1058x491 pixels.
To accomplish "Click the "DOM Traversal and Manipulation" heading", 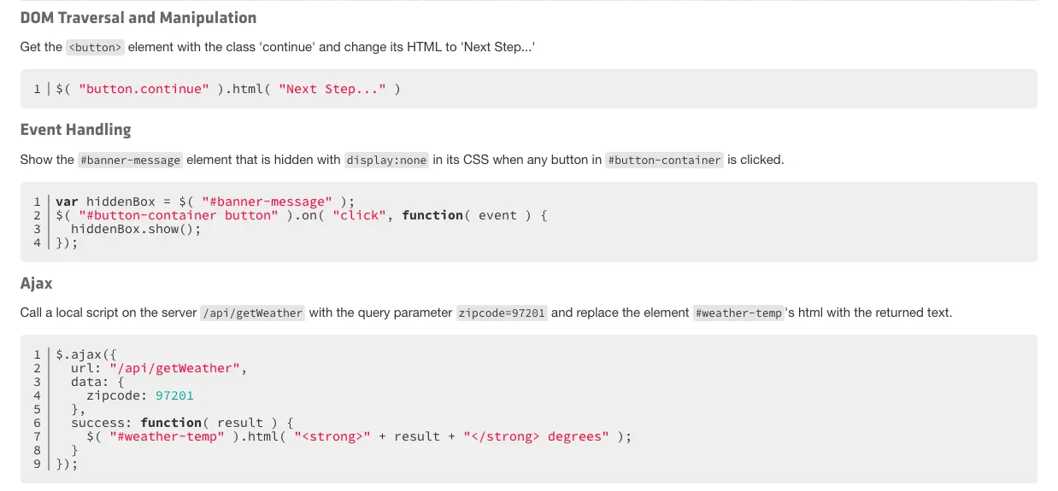I will click(x=138, y=18).
